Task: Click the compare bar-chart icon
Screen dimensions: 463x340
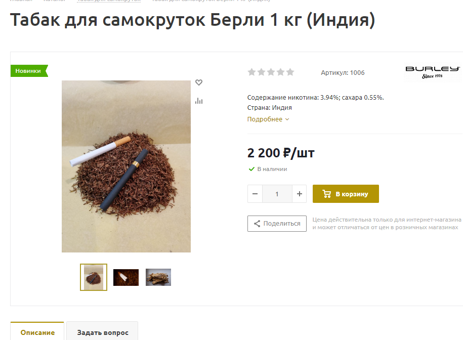Action: click(x=199, y=101)
